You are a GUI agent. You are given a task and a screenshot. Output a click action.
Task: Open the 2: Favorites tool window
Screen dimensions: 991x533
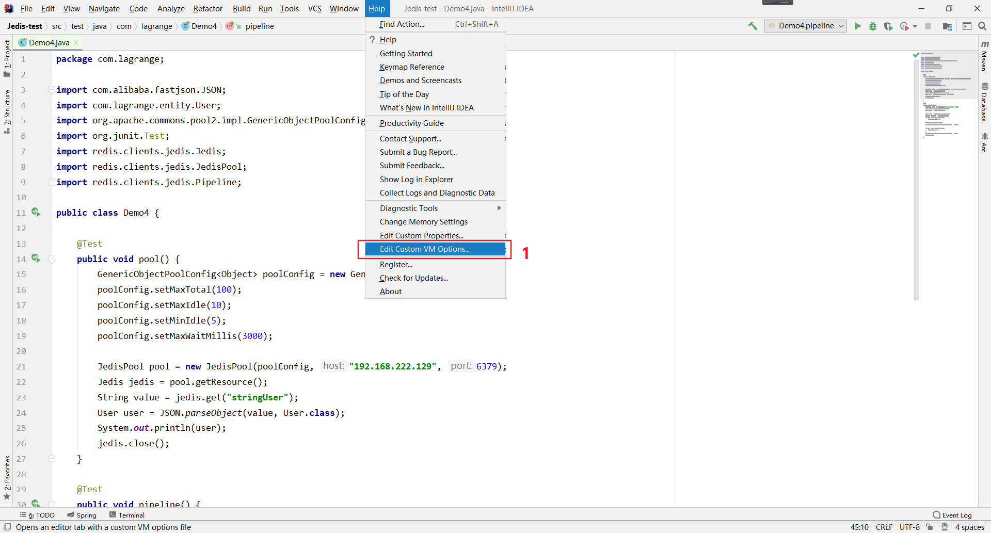(7, 477)
